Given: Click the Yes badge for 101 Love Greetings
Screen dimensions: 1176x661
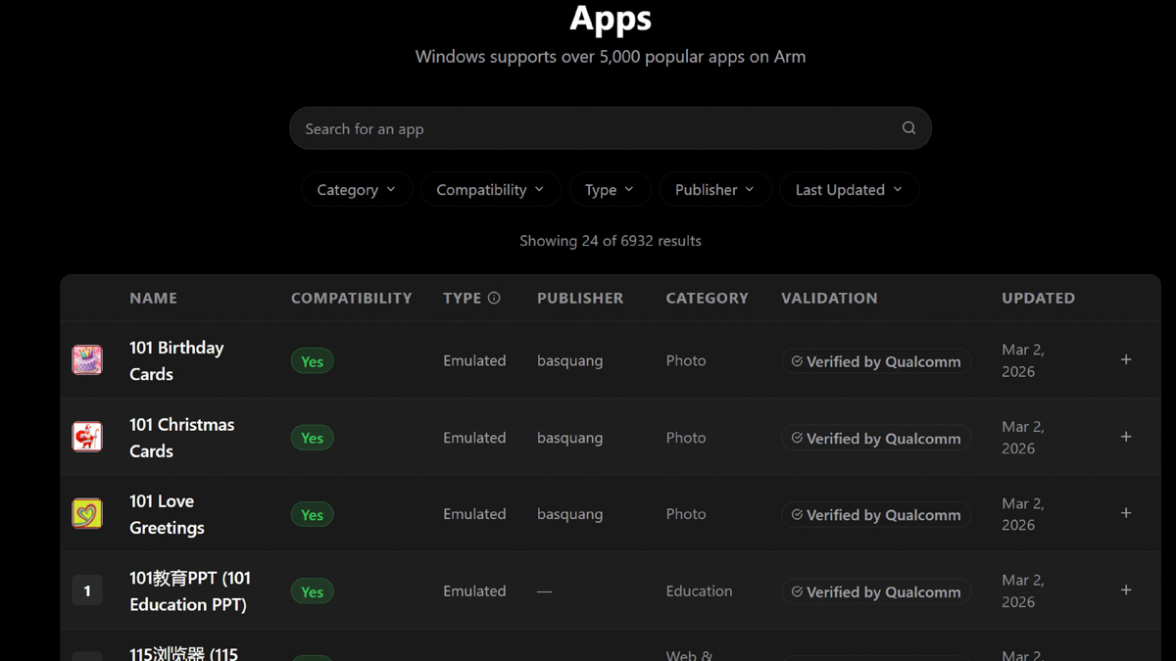Looking at the screenshot, I should pyautogui.click(x=312, y=514).
